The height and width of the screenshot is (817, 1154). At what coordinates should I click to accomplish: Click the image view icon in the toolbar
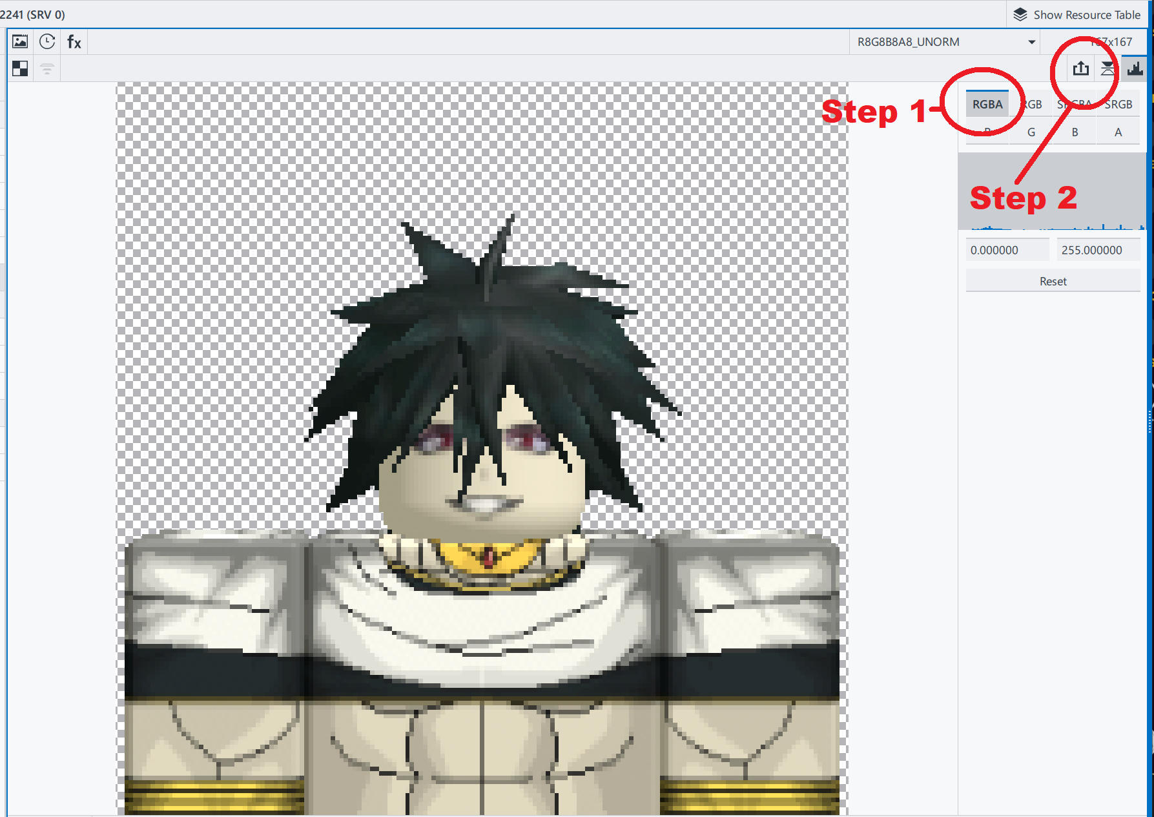20,42
